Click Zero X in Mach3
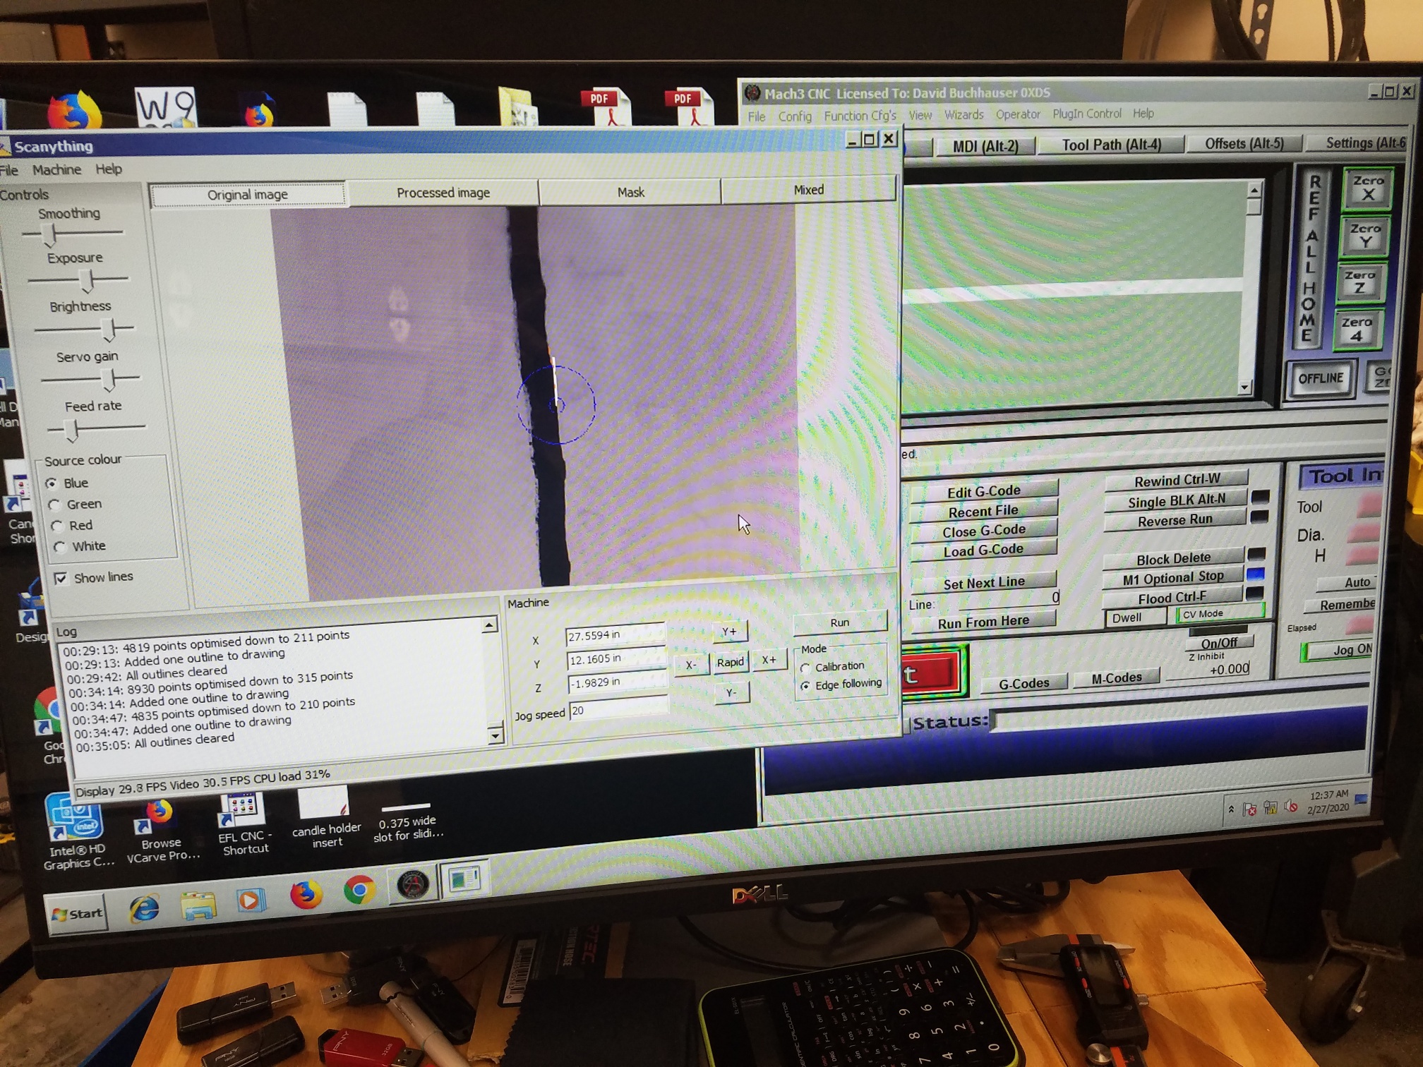 pyautogui.click(x=1369, y=188)
